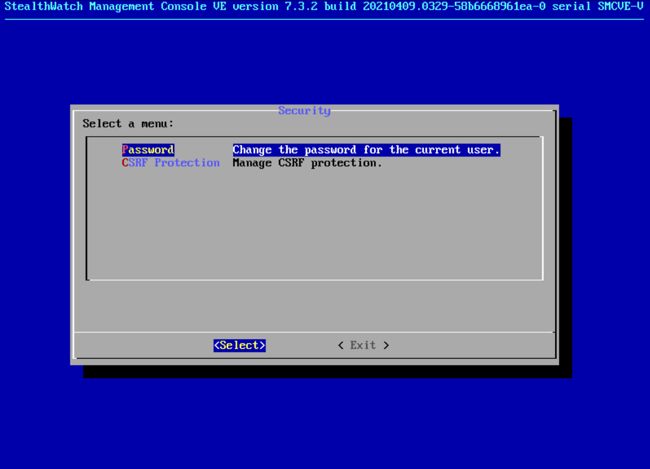Click the 'Select a menu:' prompt text
Image resolution: width=650 pixels, height=469 pixels.
point(128,123)
